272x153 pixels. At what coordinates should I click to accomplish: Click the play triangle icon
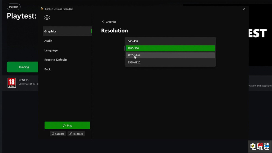tap(64, 126)
